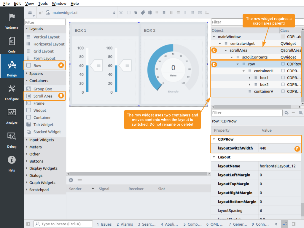This screenshot has height=228, width=304.
Task: Open the Analyze mode
Action: (12, 116)
